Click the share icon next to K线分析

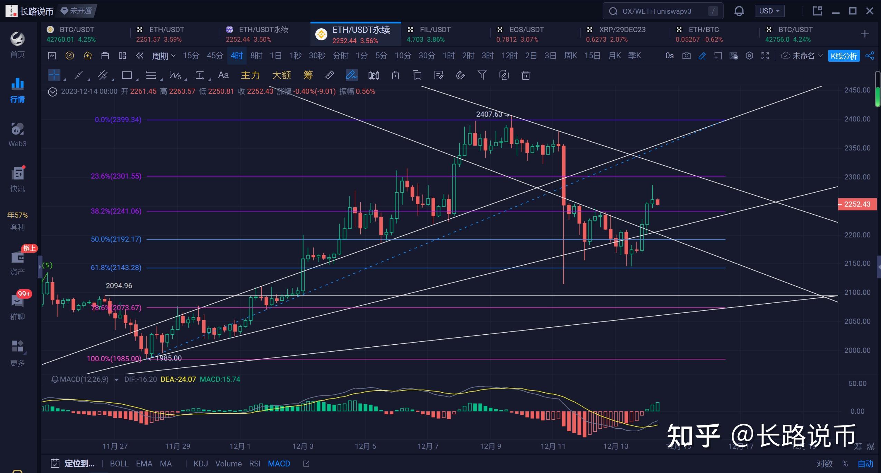tap(870, 56)
